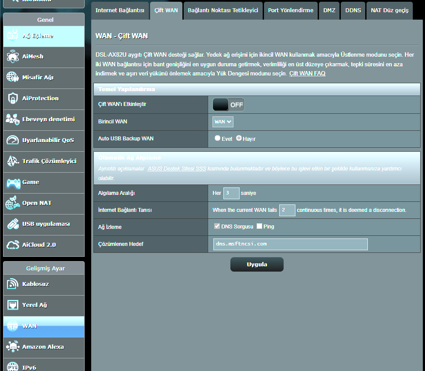Select the Game controller icon
The width and height of the screenshot is (425, 371).
tap(13, 183)
